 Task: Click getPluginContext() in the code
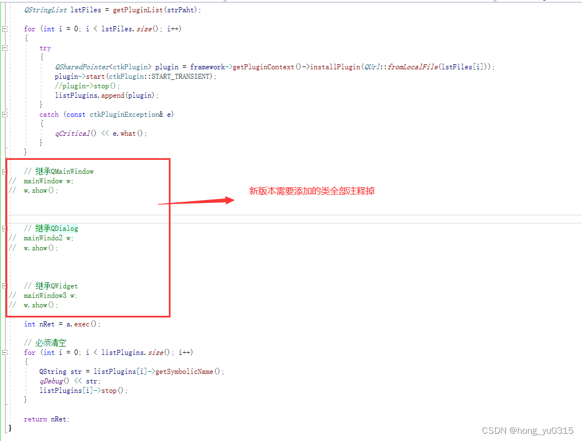267,67
